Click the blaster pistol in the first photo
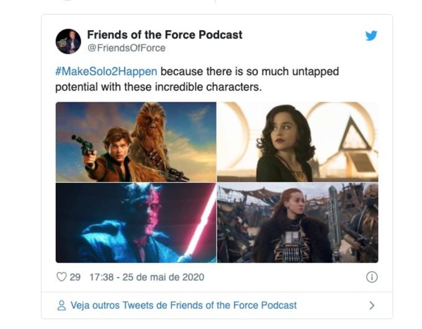 pyautogui.click(x=84, y=146)
